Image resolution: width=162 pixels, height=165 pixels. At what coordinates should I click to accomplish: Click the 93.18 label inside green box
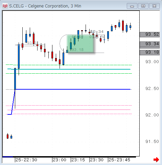coord(77,50)
